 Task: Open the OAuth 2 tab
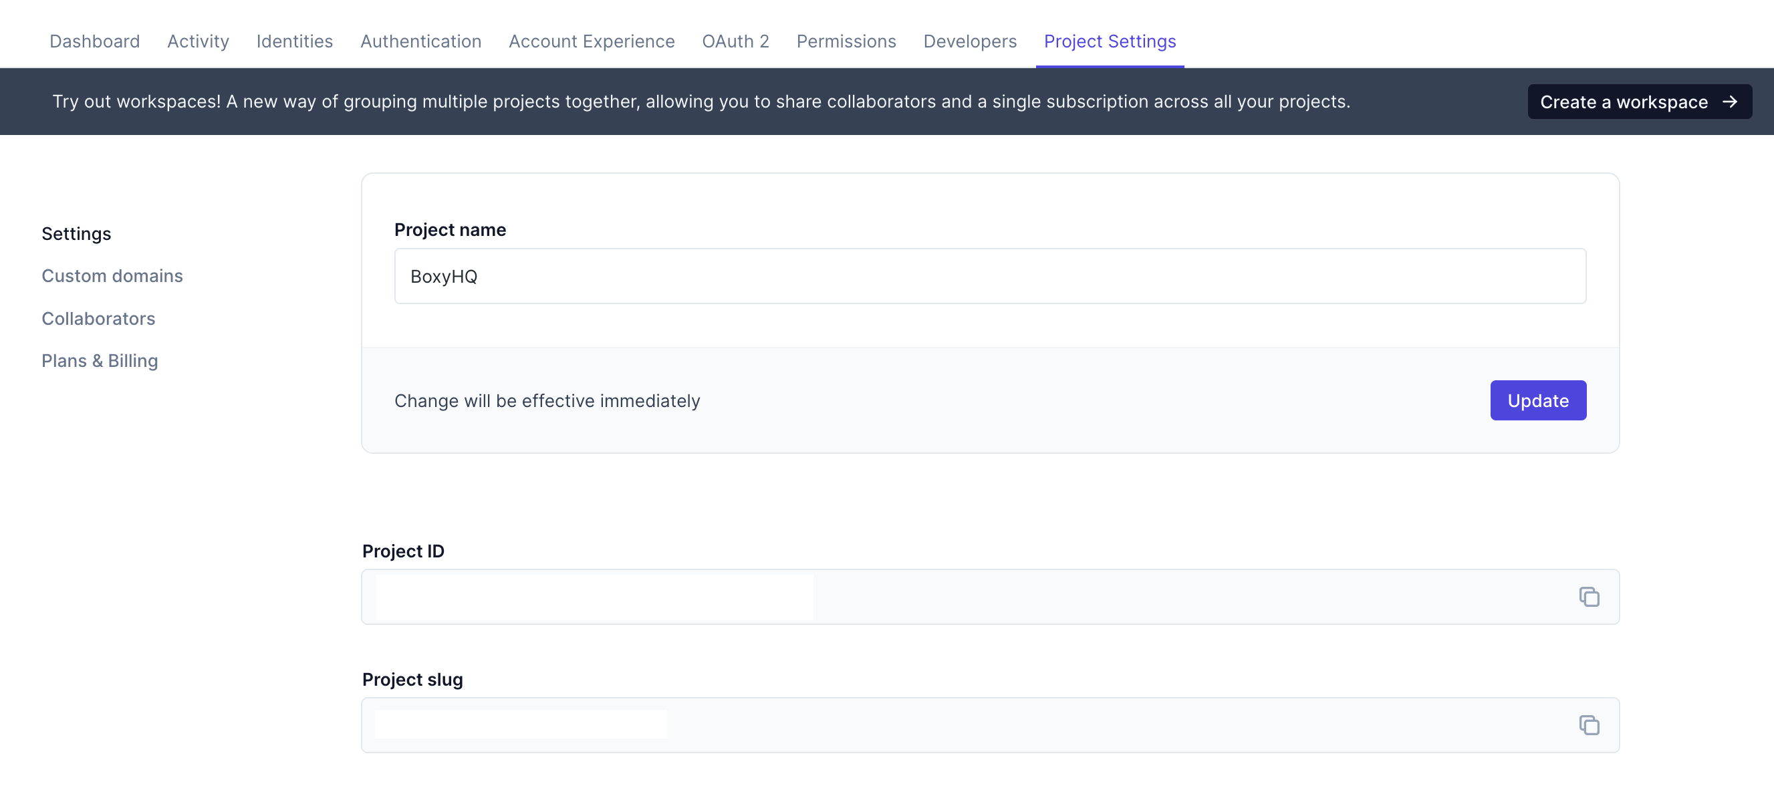735,41
